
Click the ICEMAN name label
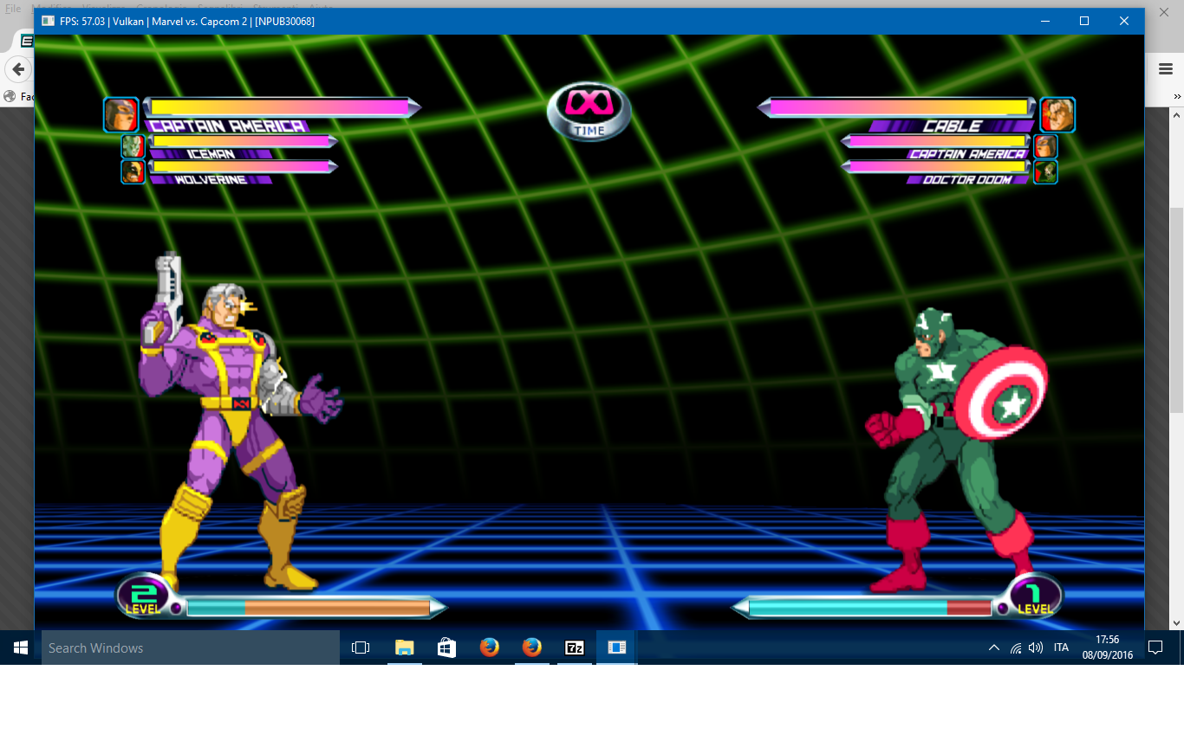coord(211,154)
